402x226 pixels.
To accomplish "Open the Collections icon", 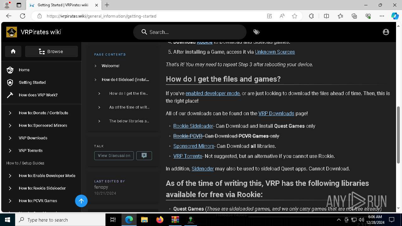I will tap(354, 16).
